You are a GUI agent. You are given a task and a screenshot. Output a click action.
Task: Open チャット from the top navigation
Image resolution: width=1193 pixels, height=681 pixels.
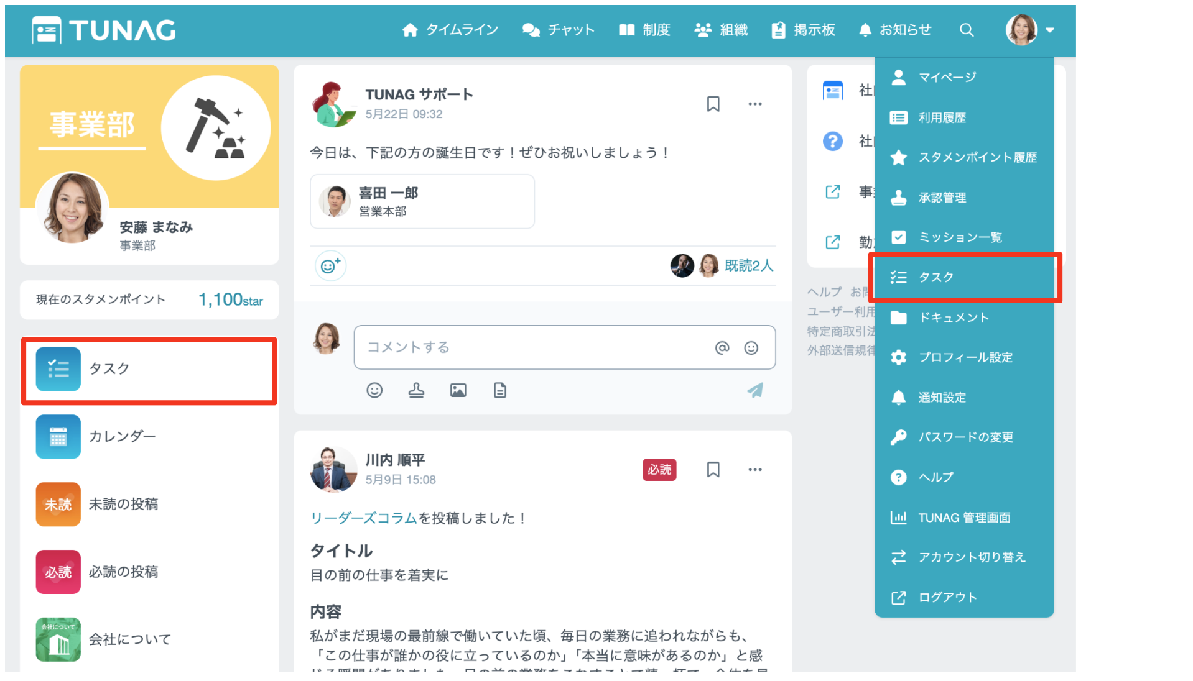[559, 30]
